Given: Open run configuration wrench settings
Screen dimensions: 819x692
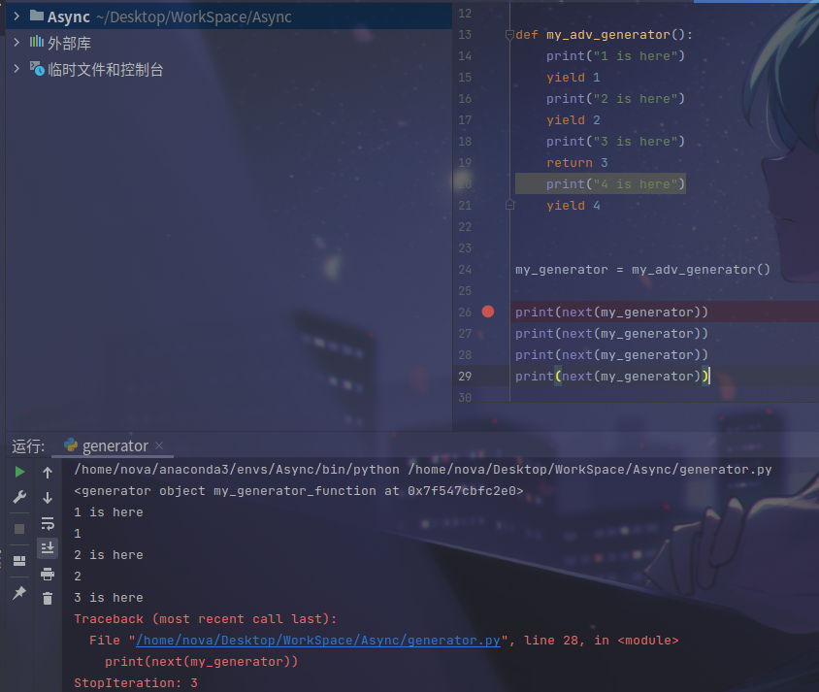Looking at the screenshot, I should point(19,497).
